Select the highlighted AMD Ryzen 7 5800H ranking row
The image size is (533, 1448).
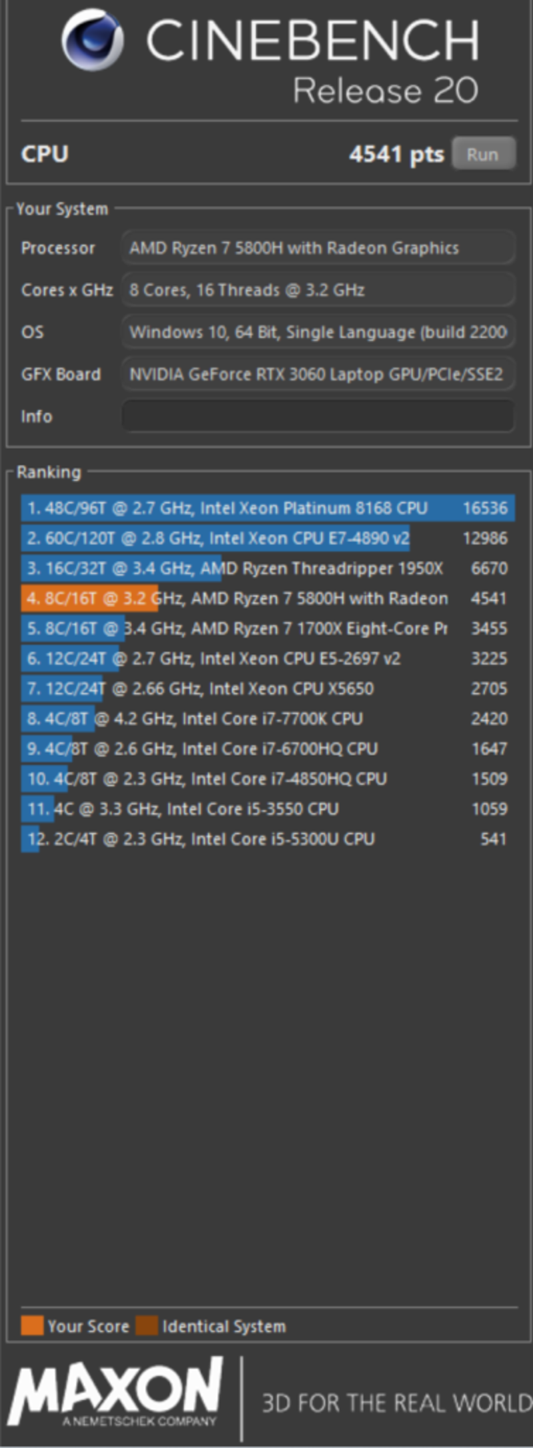268,598
